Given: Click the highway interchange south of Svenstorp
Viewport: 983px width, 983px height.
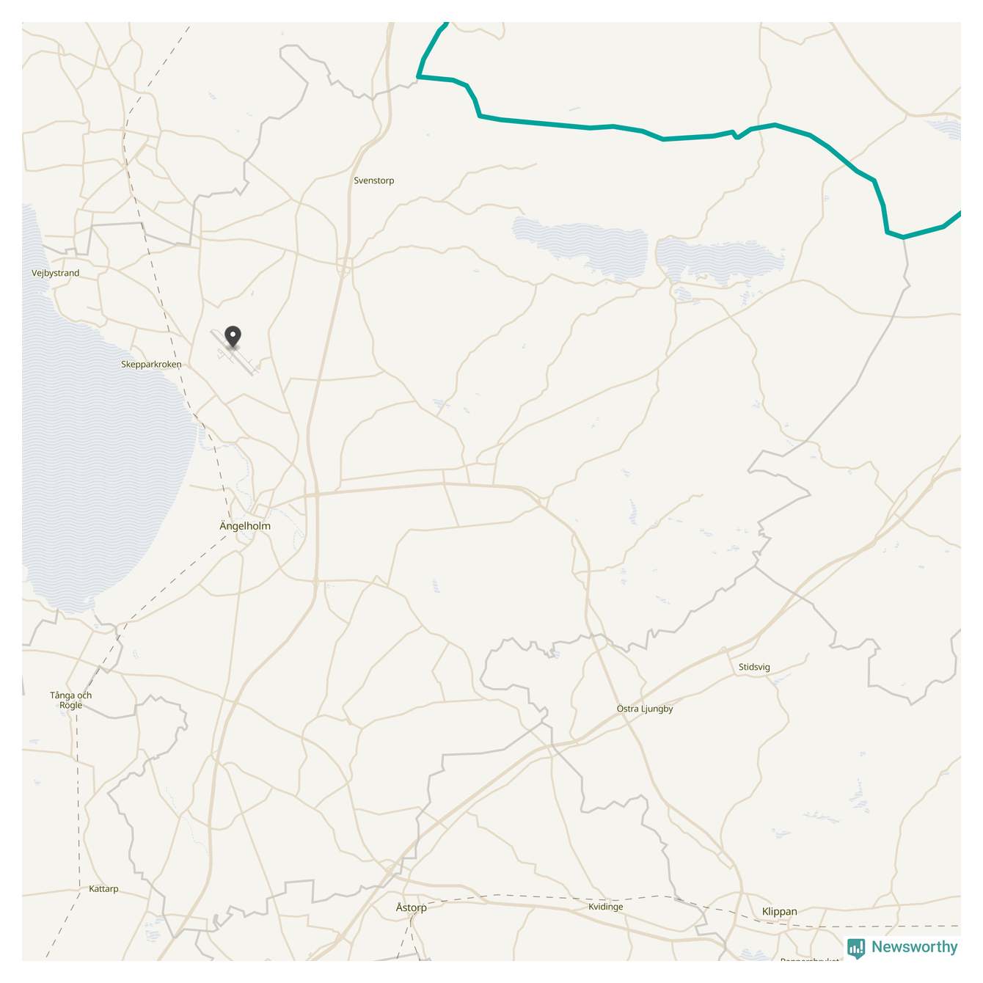Looking at the screenshot, I should 345,267.
